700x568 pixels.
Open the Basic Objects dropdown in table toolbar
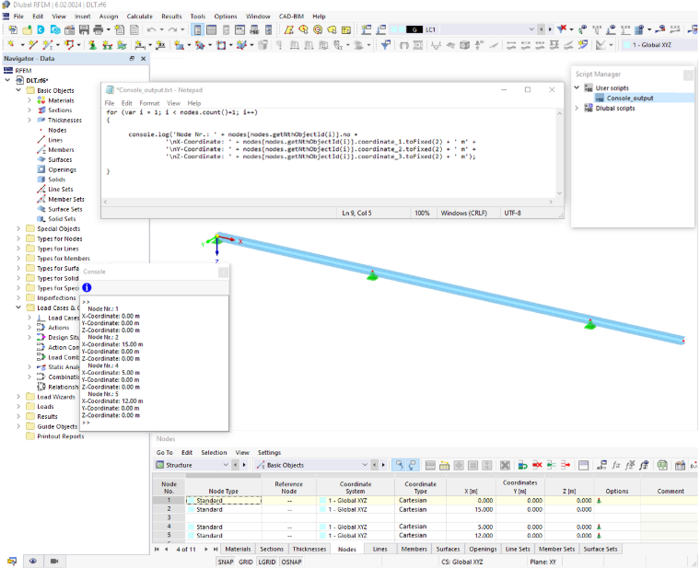pyautogui.click(x=365, y=465)
